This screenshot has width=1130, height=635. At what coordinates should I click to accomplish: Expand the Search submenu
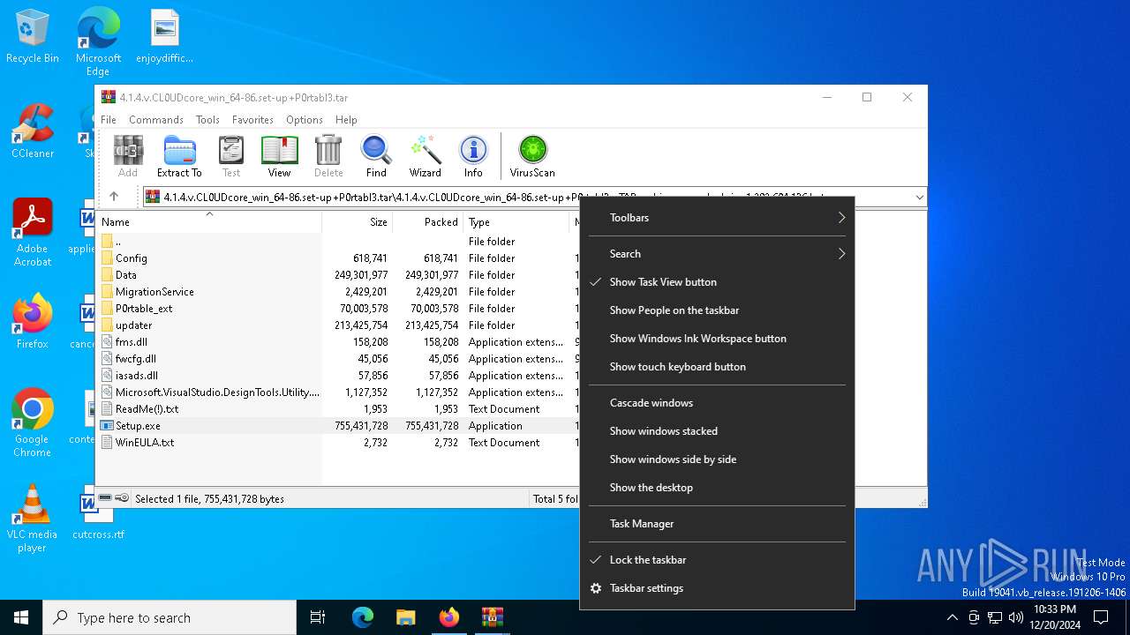click(717, 254)
